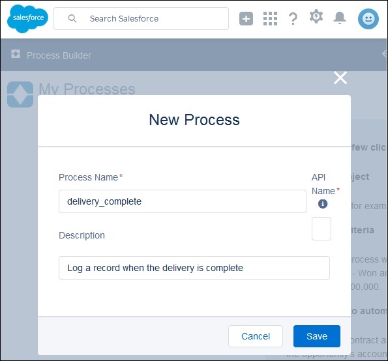
Task: Show API Name info tooltip icon
Action: click(x=323, y=204)
